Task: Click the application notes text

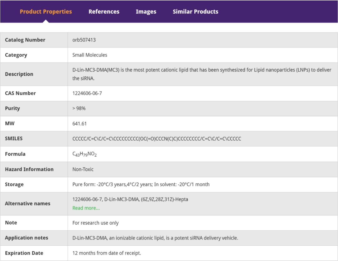Action: [x=155, y=238]
